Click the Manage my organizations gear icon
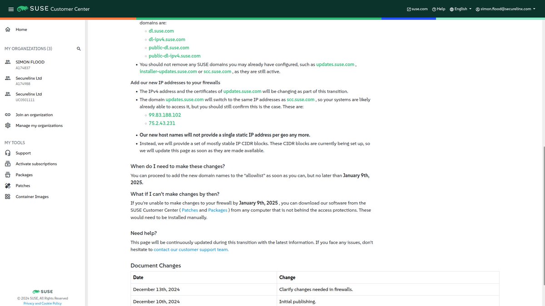The height and width of the screenshot is (306, 545). [x=8, y=126]
